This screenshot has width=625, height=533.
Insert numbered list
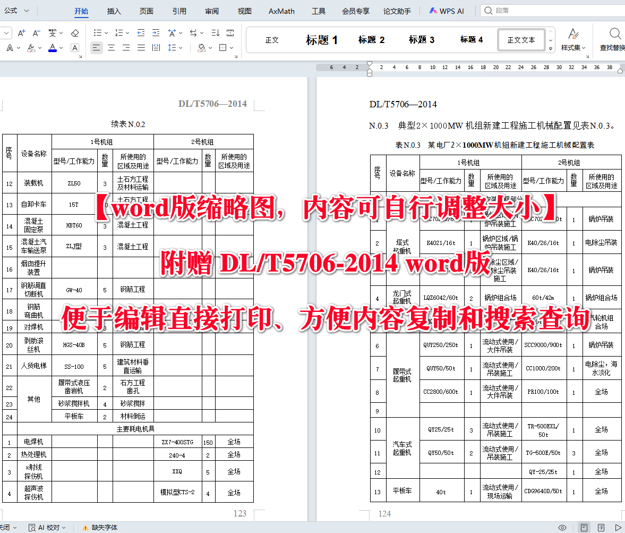click(x=119, y=33)
